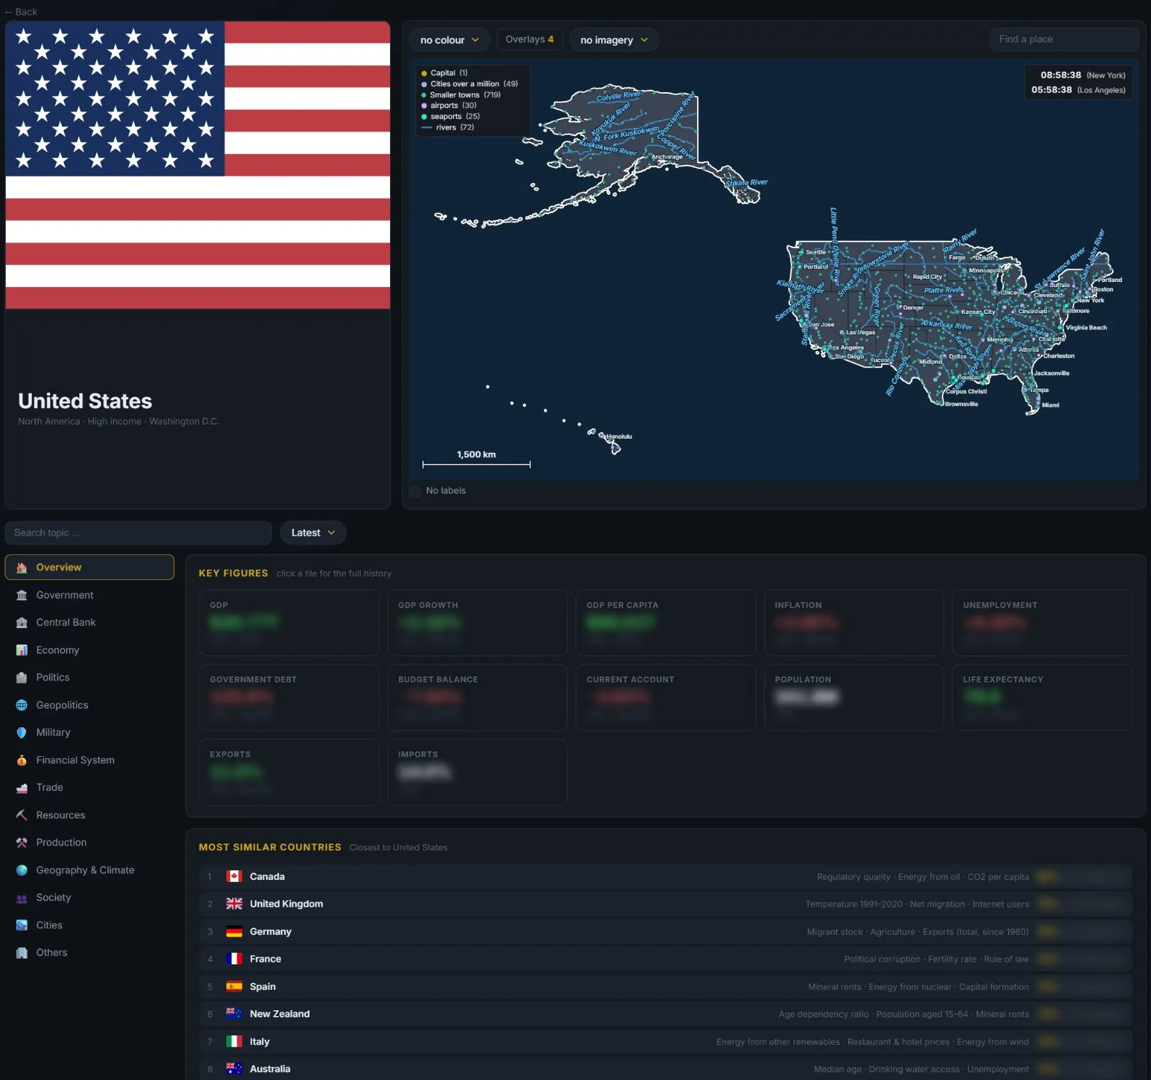Viewport: 1151px width, 1080px height.
Task: Select the Military shield icon
Action: (22, 733)
